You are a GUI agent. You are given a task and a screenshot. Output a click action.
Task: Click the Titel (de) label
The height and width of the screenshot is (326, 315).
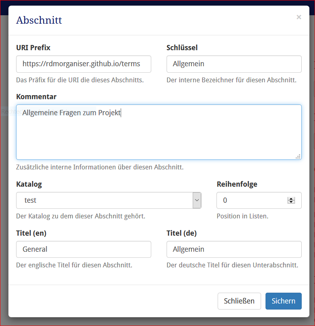click(x=181, y=233)
